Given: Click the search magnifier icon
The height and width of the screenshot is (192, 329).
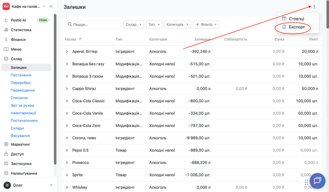Looking at the screenshot, I should 70,24.
